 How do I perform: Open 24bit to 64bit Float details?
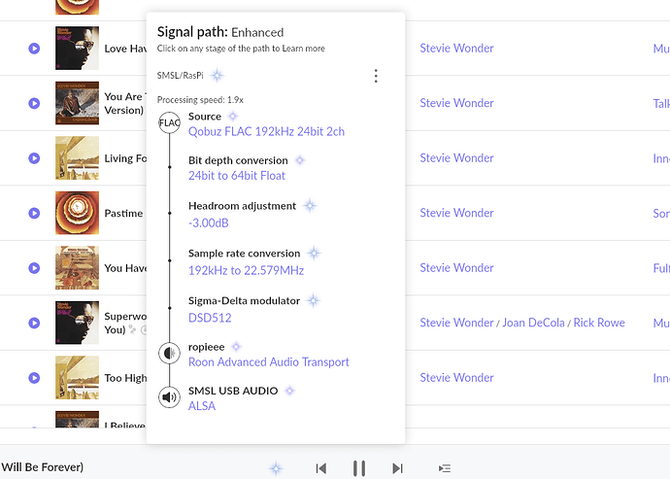[x=237, y=176]
